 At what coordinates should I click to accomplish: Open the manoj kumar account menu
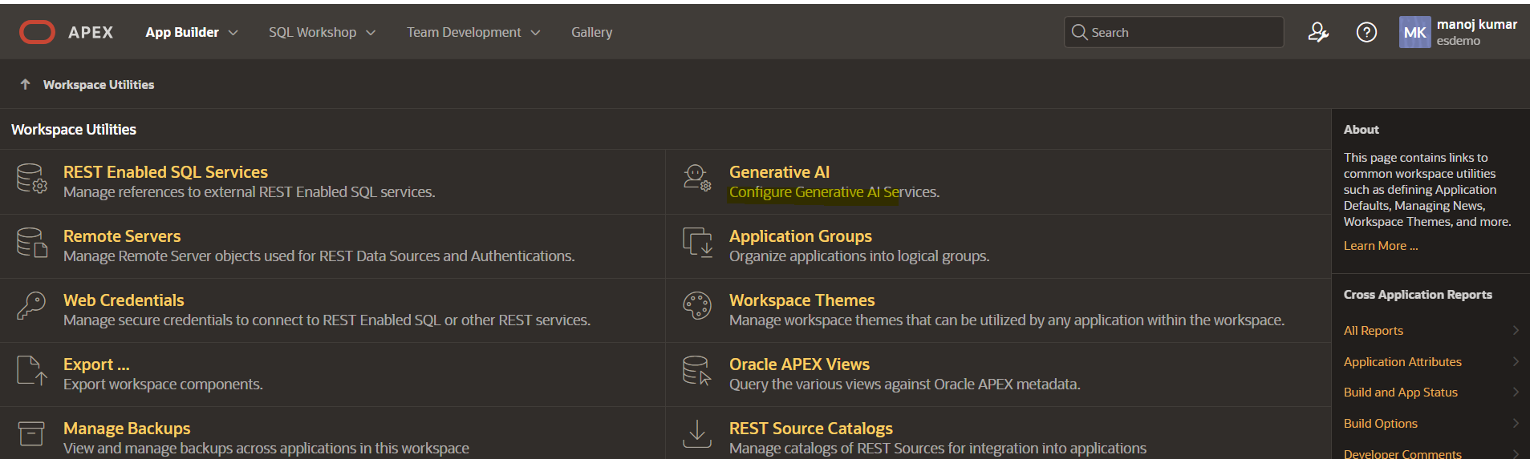1458,32
